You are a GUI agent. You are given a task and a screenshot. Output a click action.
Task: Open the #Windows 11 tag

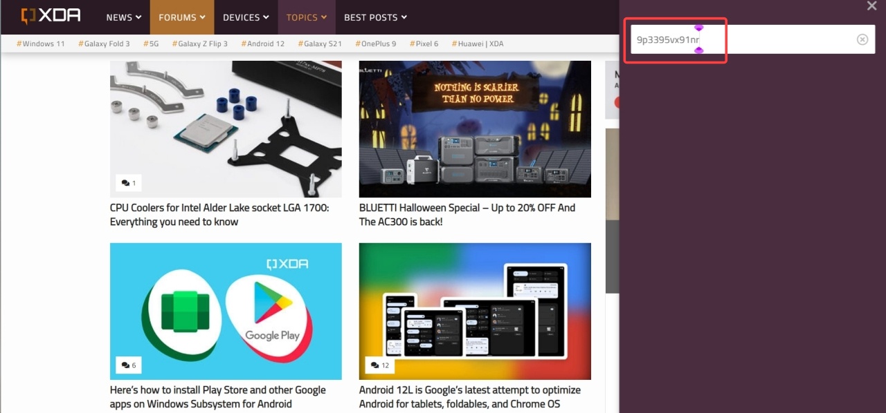coord(41,44)
